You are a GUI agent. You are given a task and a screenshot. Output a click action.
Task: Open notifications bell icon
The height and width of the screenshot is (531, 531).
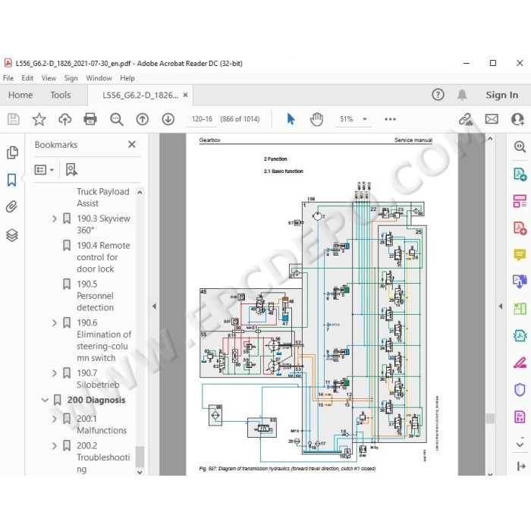462,95
